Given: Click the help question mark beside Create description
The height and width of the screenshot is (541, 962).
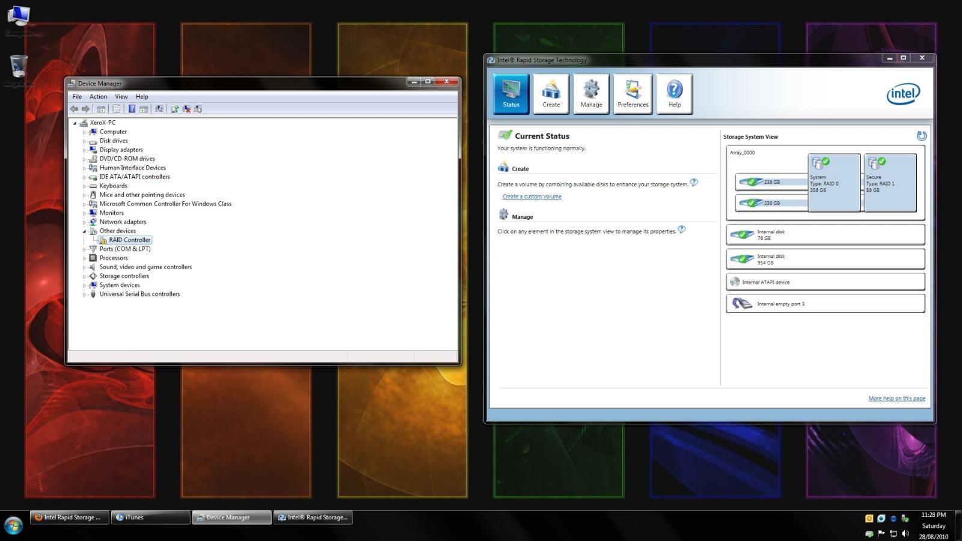Looking at the screenshot, I should click(x=694, y=182).
